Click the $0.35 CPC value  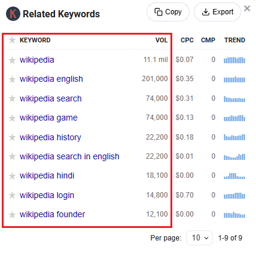tap(184, 79)
